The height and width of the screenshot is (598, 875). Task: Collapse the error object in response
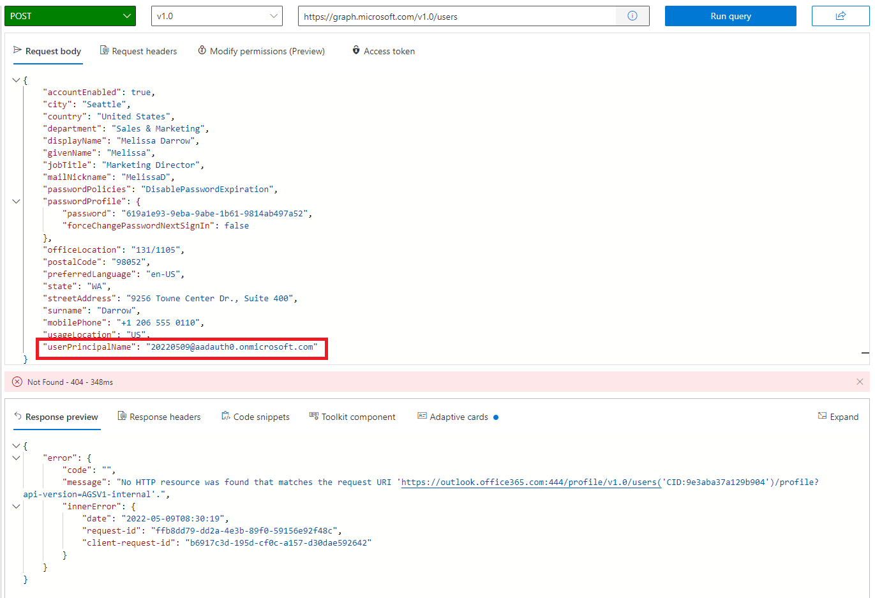tap(16, 458)
